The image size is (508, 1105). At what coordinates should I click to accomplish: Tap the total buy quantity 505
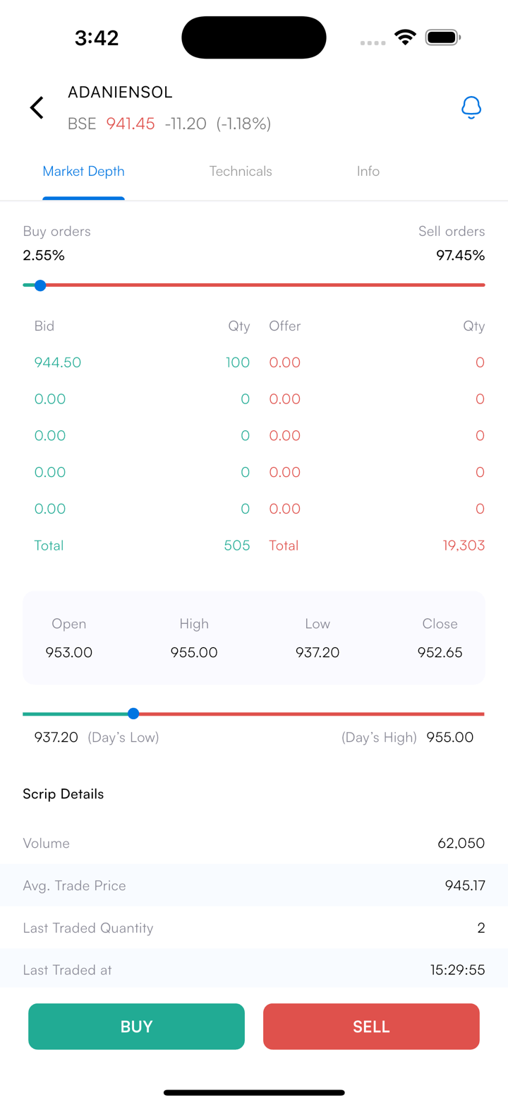point(238,545)
